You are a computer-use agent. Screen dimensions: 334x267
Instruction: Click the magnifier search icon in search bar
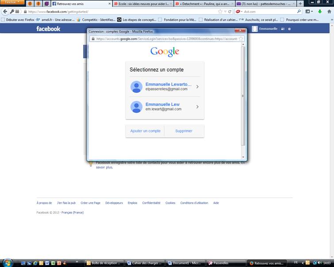click(299, 11)
